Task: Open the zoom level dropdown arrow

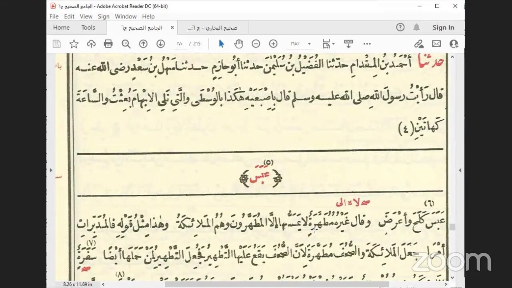Action: click(309, 44)
